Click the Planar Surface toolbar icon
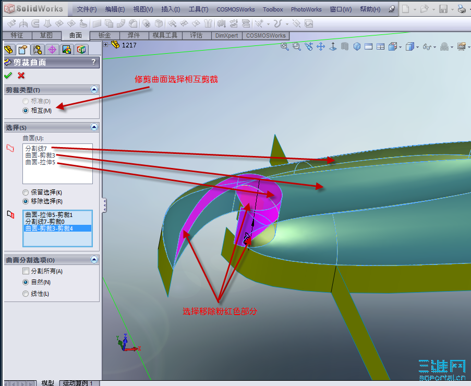This screenshot has height=386, width=471. [x=96, y=23]
